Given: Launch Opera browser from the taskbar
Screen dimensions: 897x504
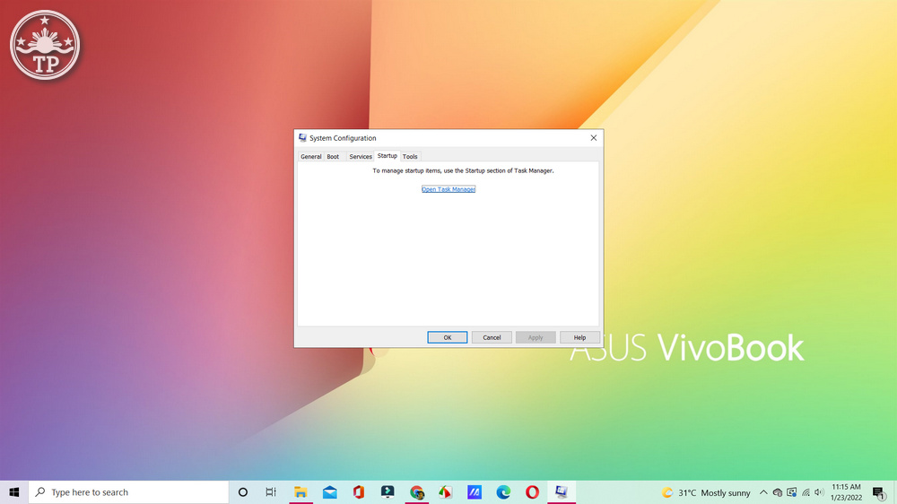Looking at the screenshot, I should (x=532, y=492).
